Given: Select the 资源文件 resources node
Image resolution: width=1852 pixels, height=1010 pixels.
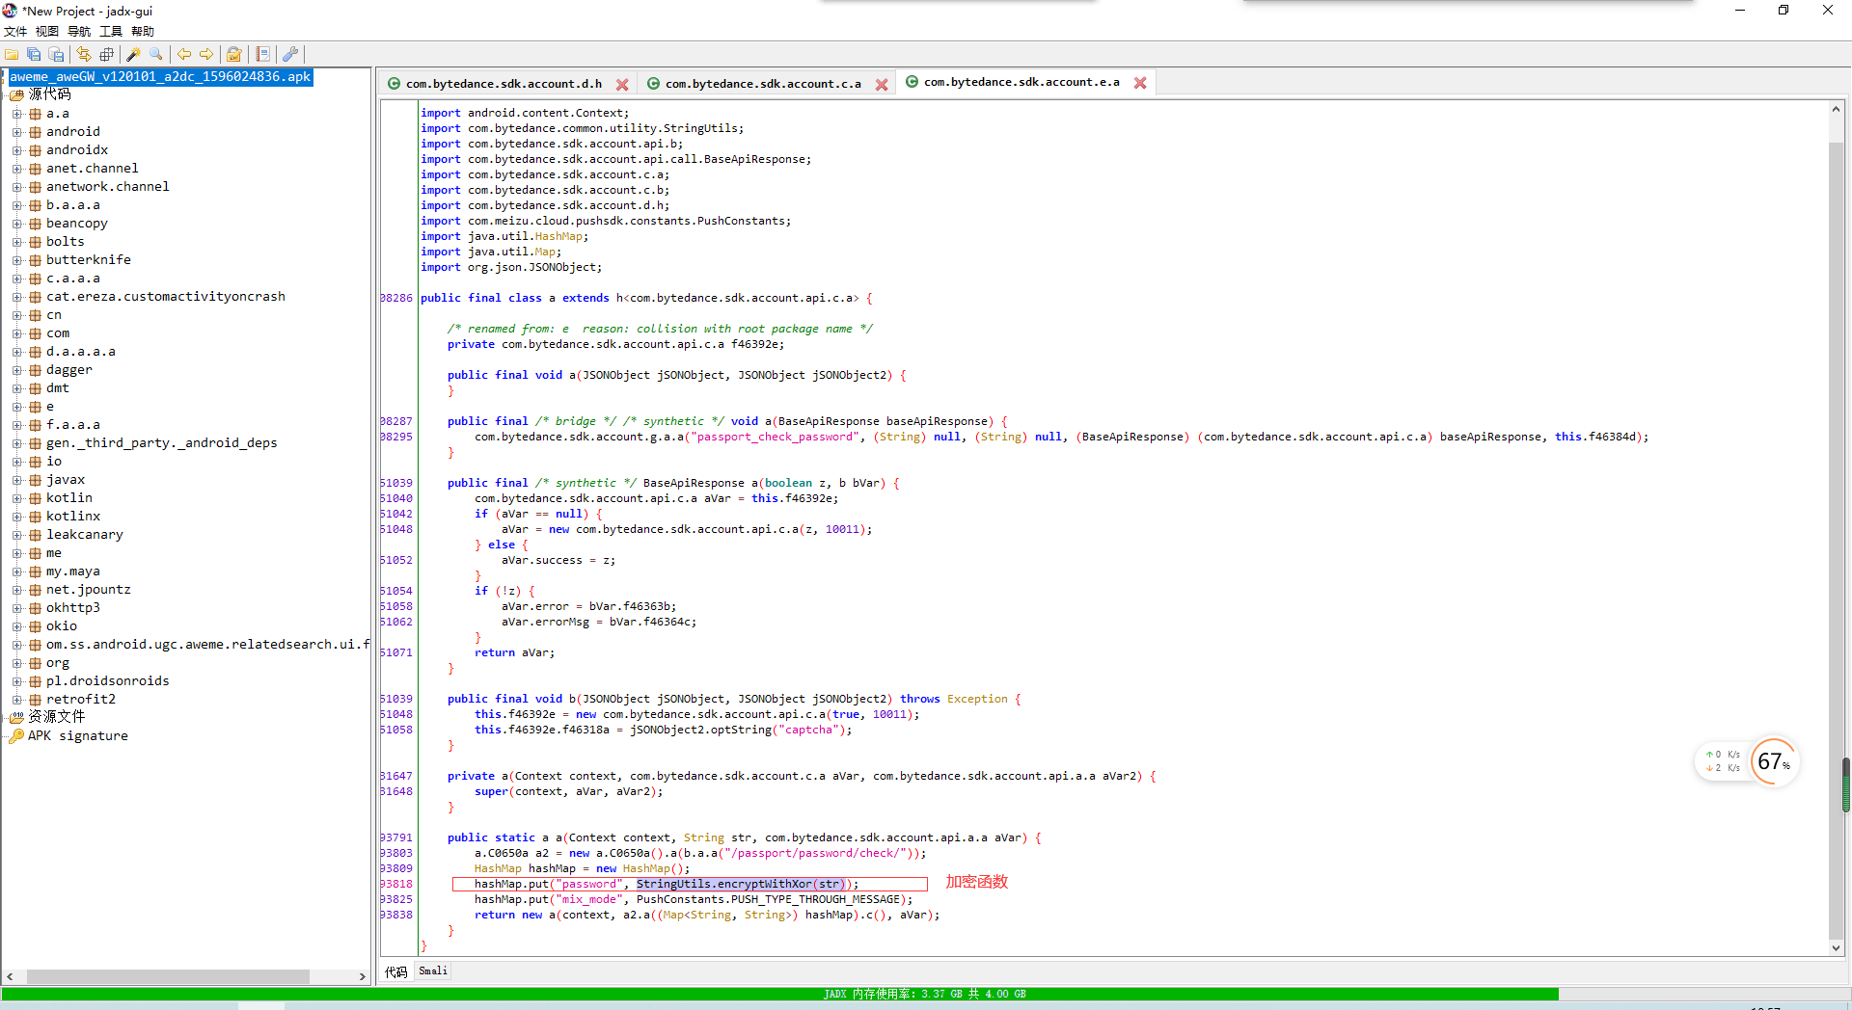Looking at the screenshot, I should (x=57, y=717).
